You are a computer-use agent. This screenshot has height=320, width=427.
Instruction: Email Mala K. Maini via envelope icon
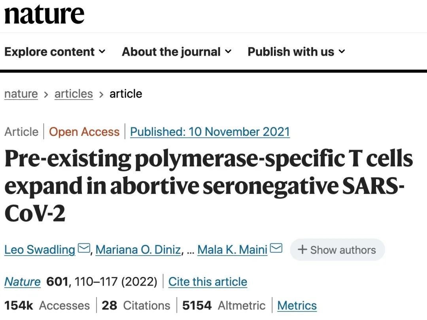click(x=276, y=248)
